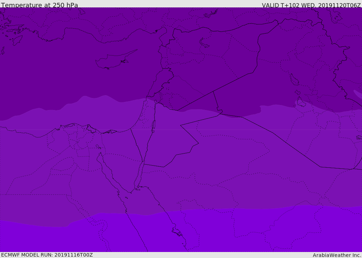Viewport: 362px width, 258px height.
Task: Click the 'ArabiaWeather Inc.' credit text
Action: [x=337, y=255]
